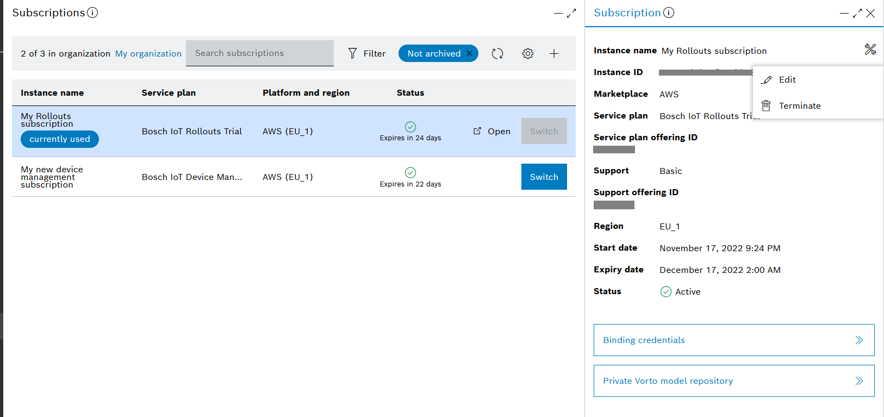This screenshot has height=417, width=884.
Task: Choose Edit from the actions menu
Action: (818, 79)
